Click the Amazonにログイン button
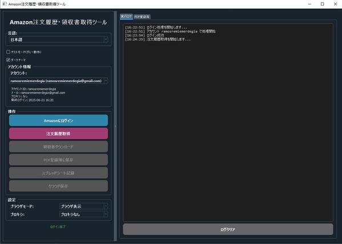The image size is (342, 244). [x=58, y=121]
